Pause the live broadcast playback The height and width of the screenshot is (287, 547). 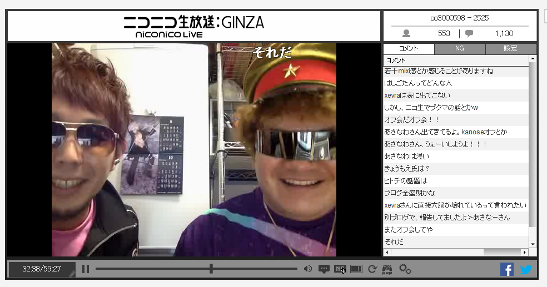pyautogui.click(x=86, y=269)
